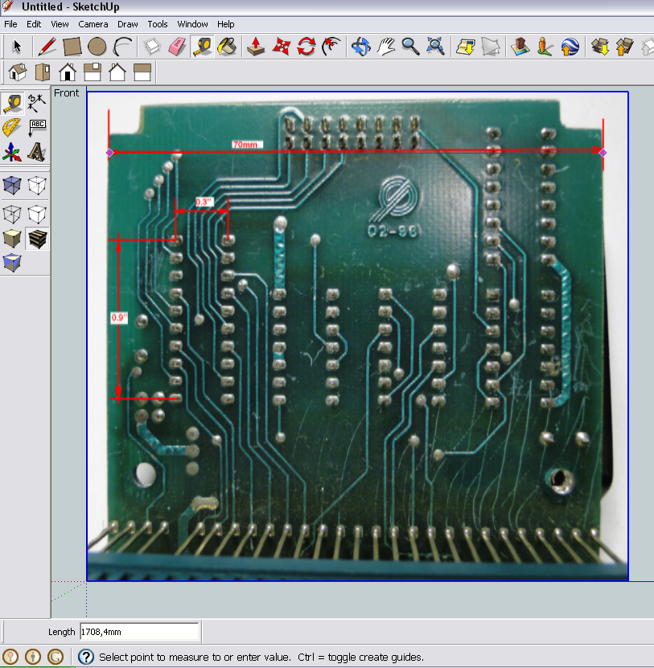Switch to Right view icon

93,72
